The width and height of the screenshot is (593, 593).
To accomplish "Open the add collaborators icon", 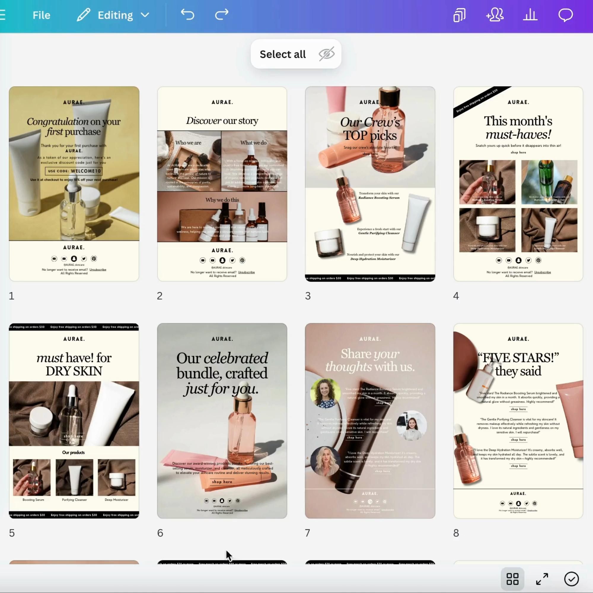I will [x=495, y=15].
